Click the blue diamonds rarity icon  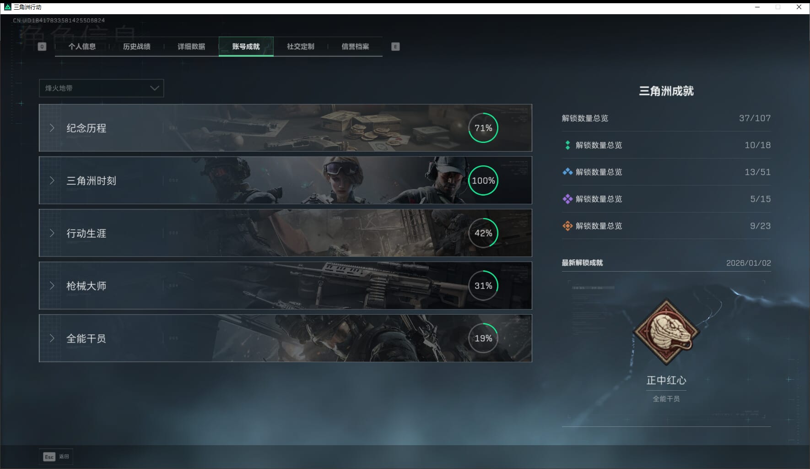coord(567,172)
